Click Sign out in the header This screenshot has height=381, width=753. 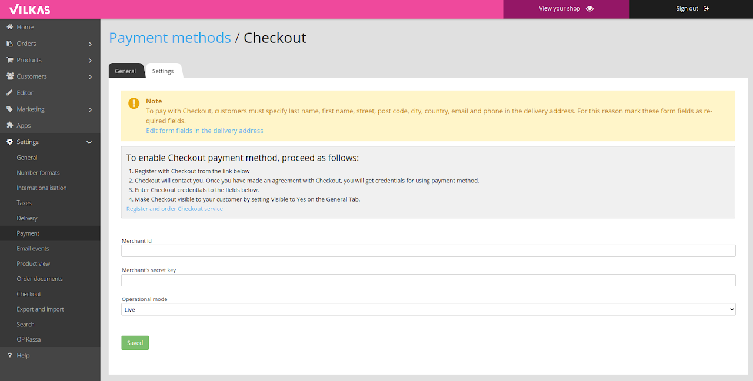[691, 9]
